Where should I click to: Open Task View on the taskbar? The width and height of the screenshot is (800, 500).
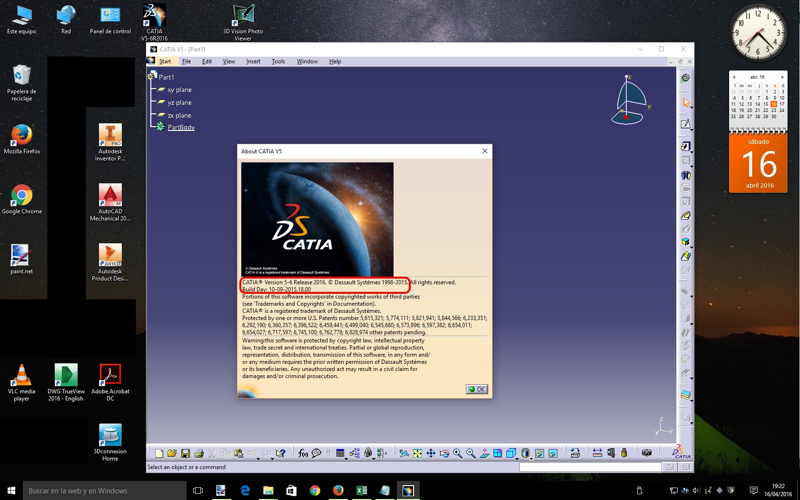198,490
